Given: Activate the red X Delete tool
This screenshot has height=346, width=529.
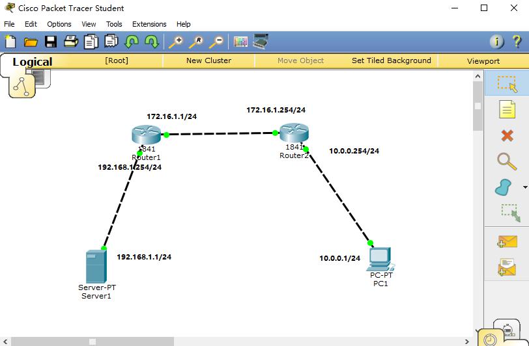Looking at the screenshot, I should click(507, 136).
